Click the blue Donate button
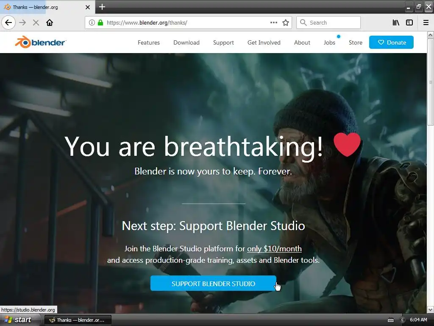Image resolution: width=434 pixels, height=326 pixels. click(x=391, y=42)
